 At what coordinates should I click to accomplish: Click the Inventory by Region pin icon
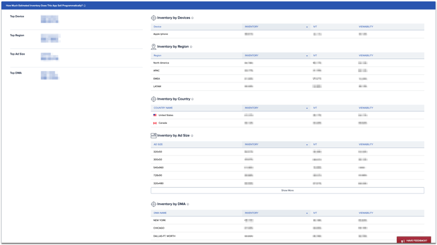pyautogui.click(x=153, y=47)
